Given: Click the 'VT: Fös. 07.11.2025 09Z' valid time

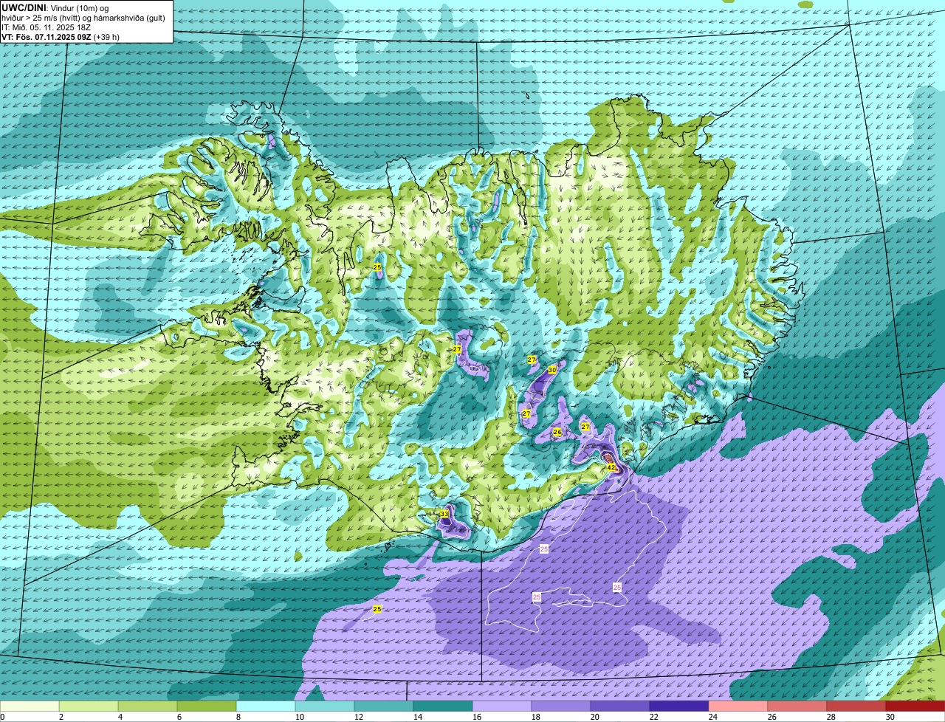Looking at the screenshot, I should coord(47,37).
